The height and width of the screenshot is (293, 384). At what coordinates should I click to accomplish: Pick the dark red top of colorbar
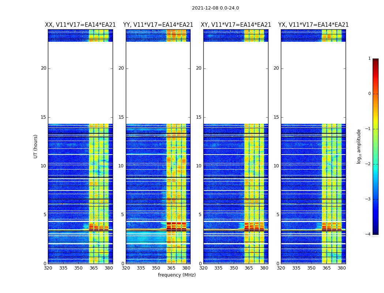pyautogui.click(x=375, y=61)
